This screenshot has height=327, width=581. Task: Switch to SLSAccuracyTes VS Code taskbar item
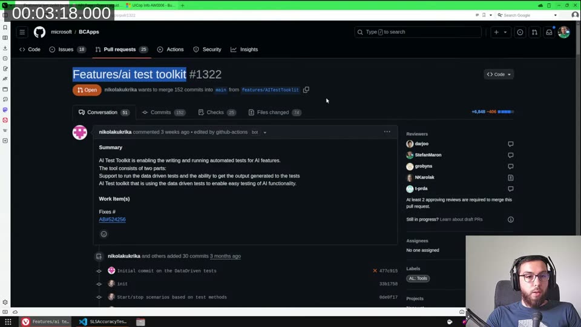coord(103,322)
